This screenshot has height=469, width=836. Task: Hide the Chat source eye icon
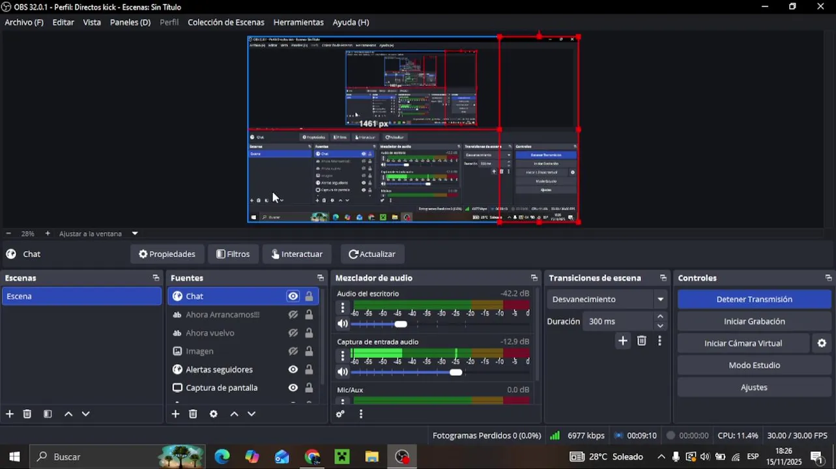pos(293,296)
